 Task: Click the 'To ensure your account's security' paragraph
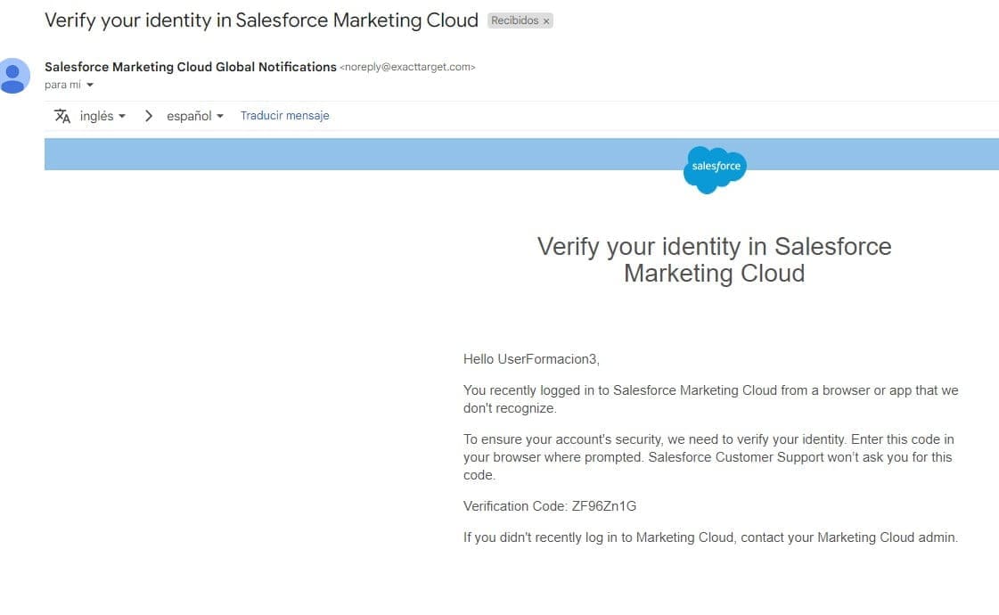pos(708,457)
